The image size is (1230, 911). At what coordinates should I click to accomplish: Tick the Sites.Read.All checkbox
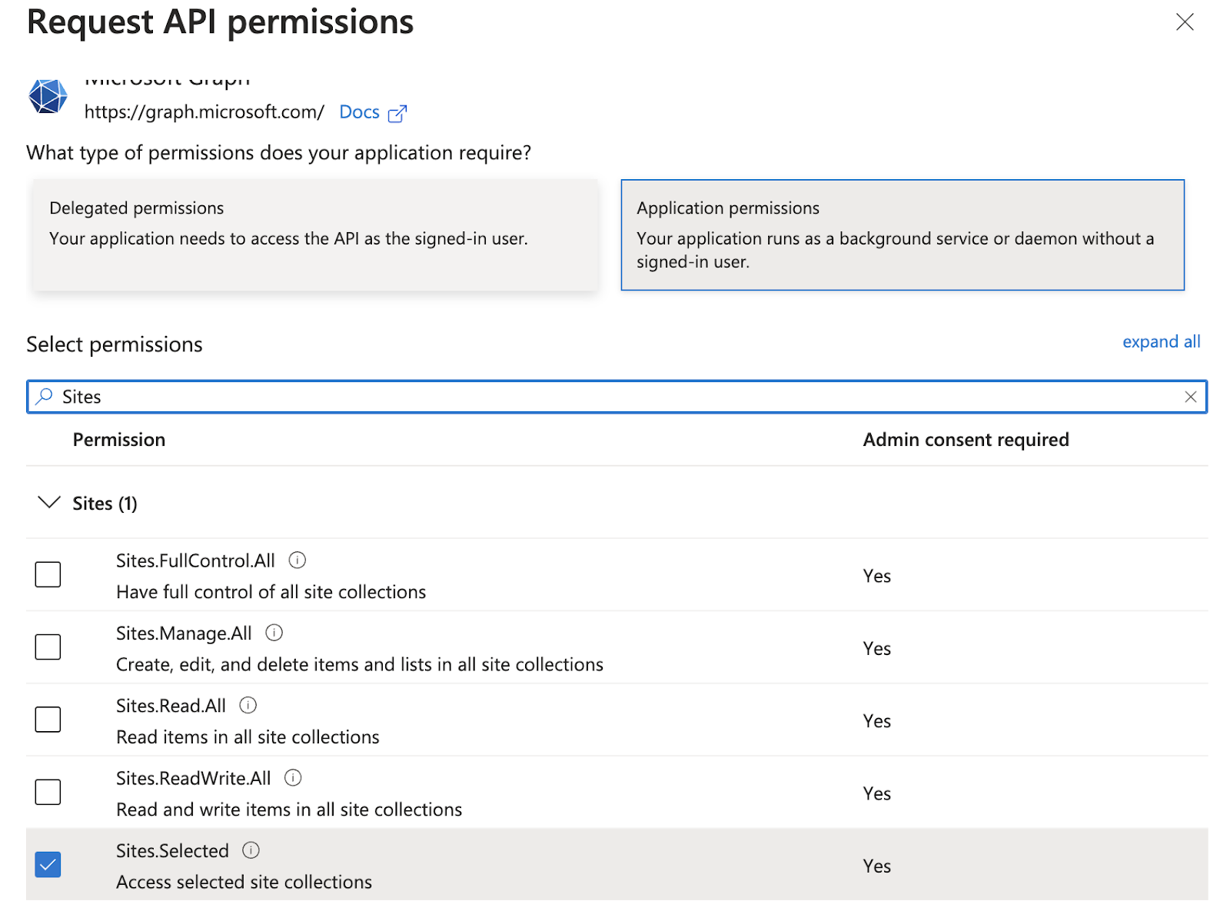point(48,720)
